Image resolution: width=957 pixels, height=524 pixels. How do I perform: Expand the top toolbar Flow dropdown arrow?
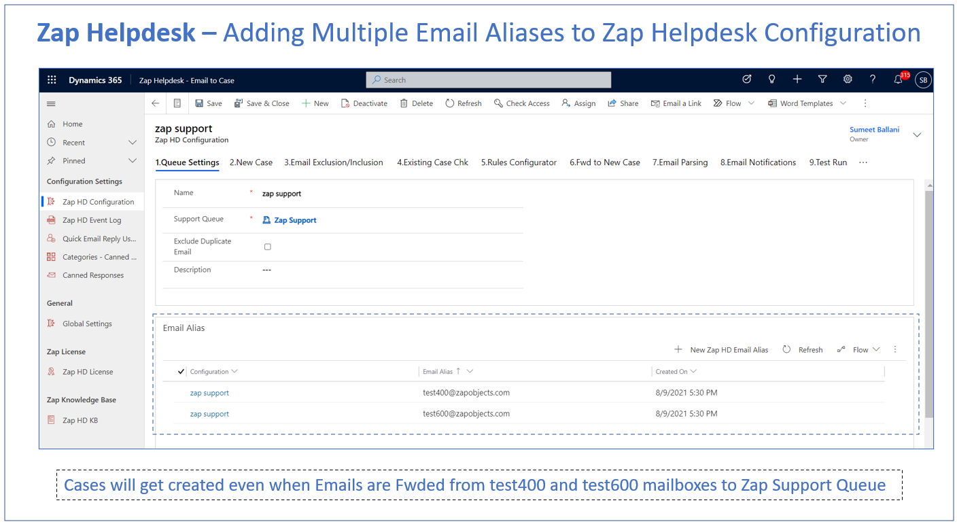click(751, 103)
